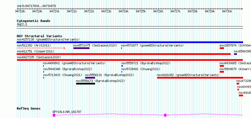This screenshot has height=118, width=251.
Task: Open the nsv5713433 (Chuang2021) label
Action: click(x=63, y=75)
